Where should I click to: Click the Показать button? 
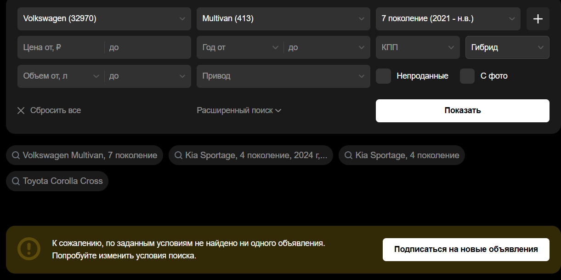tap(463, 111)
